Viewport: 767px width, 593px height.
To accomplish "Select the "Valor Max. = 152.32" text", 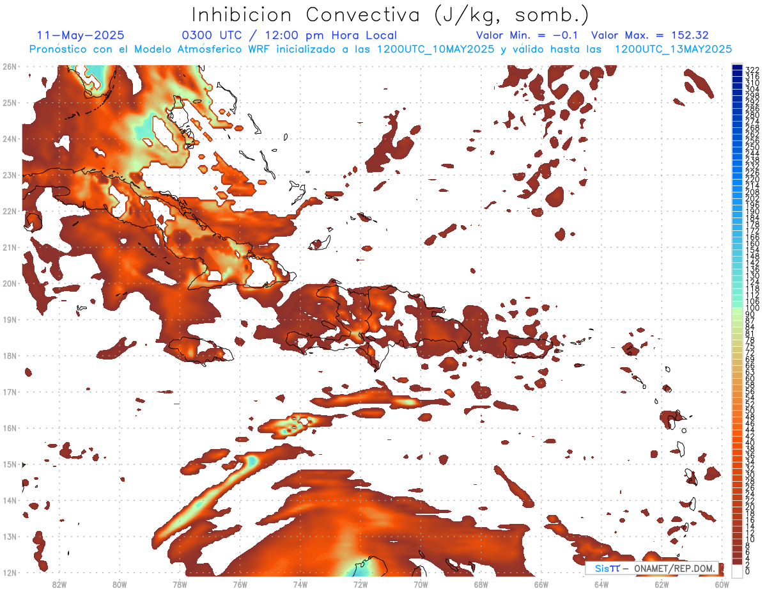I will (650, 35).
